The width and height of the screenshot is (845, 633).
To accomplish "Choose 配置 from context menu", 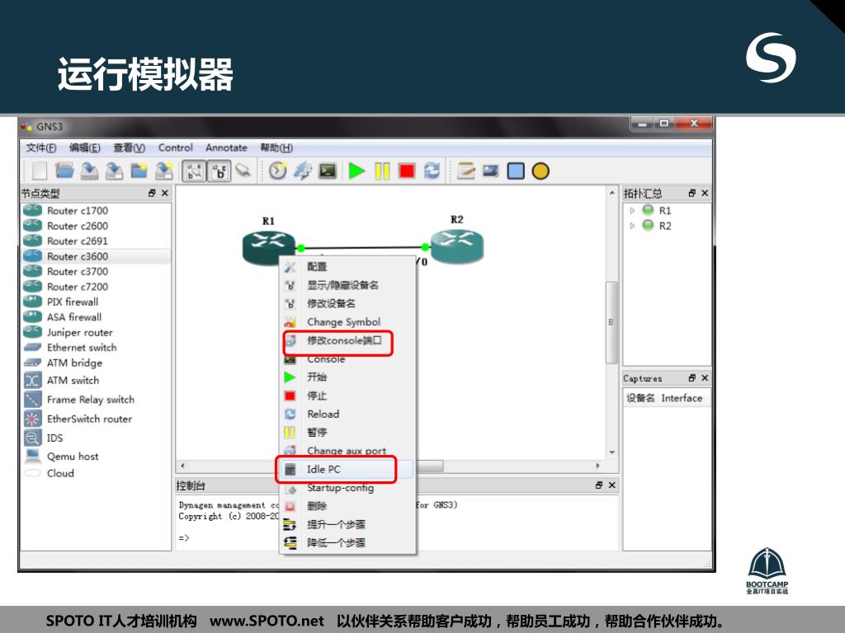I will coord(348,267).
